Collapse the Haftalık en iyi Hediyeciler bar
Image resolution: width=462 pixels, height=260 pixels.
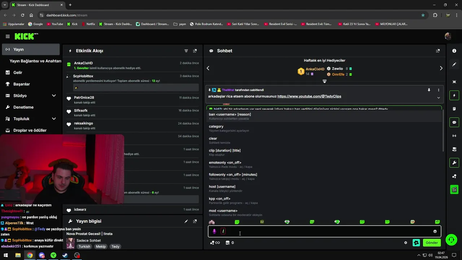324,81
